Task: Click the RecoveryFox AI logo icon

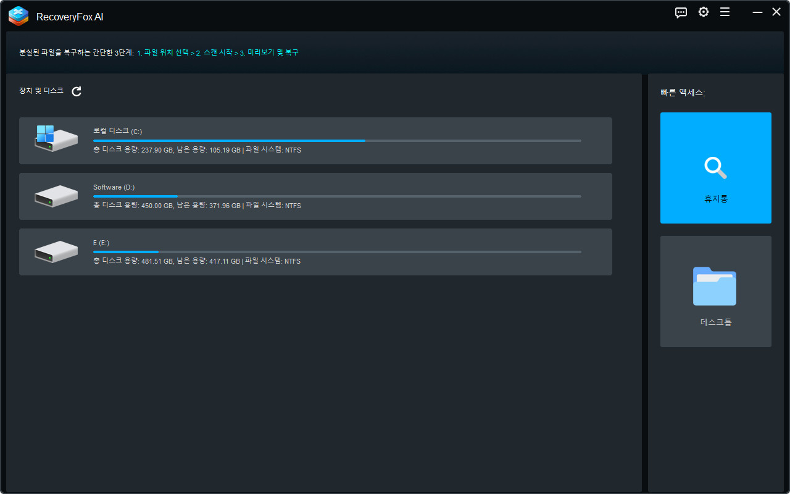Action: click(19, 16)
